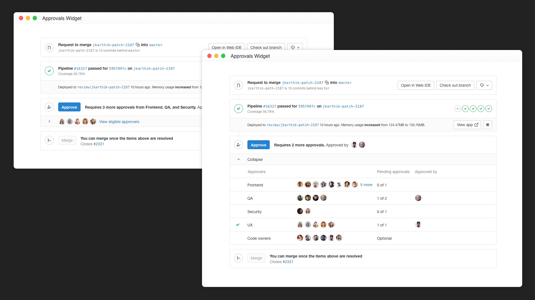The height and width of the screenshot is (300, 535).
Task: Click the green pipeline passed status circle
Action: pos(239,109)
